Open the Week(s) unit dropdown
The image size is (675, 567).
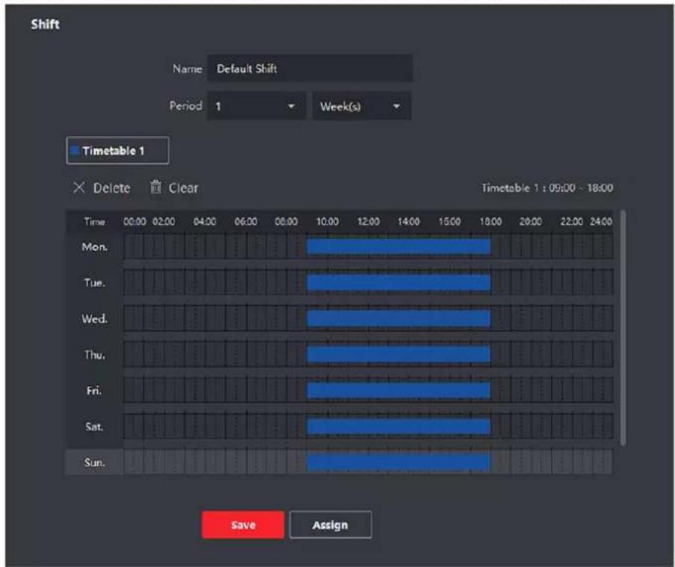coord(361,106)
